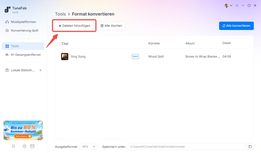Click the Jetzt entdecken button in banner

[23, 136]
